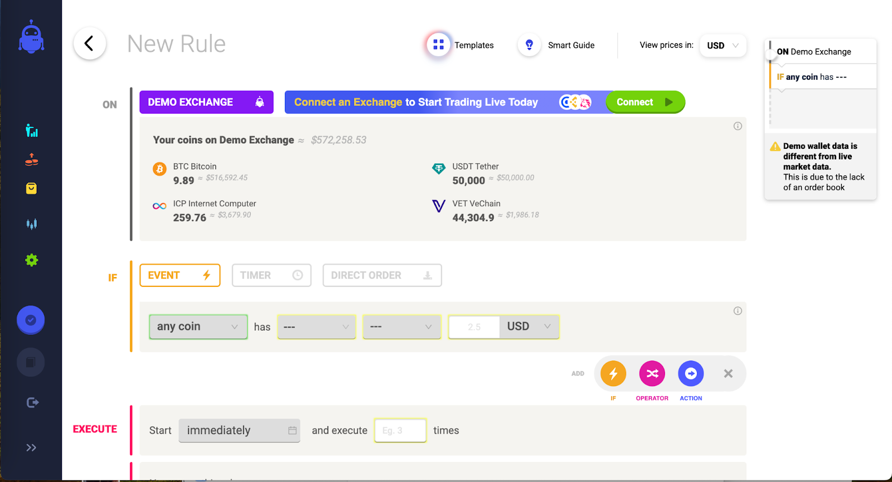This screenshot has width=892, height=482.
Task: Click the rocket icon on DEMO EXCHANGE
Action: click(260, 102)
